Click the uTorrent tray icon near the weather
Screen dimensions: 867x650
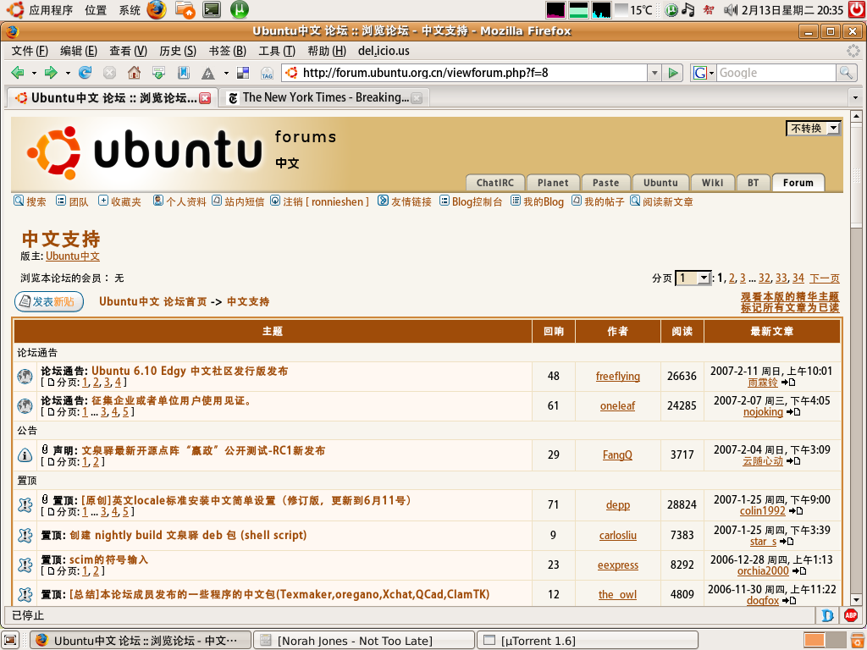tap(671, 10)
